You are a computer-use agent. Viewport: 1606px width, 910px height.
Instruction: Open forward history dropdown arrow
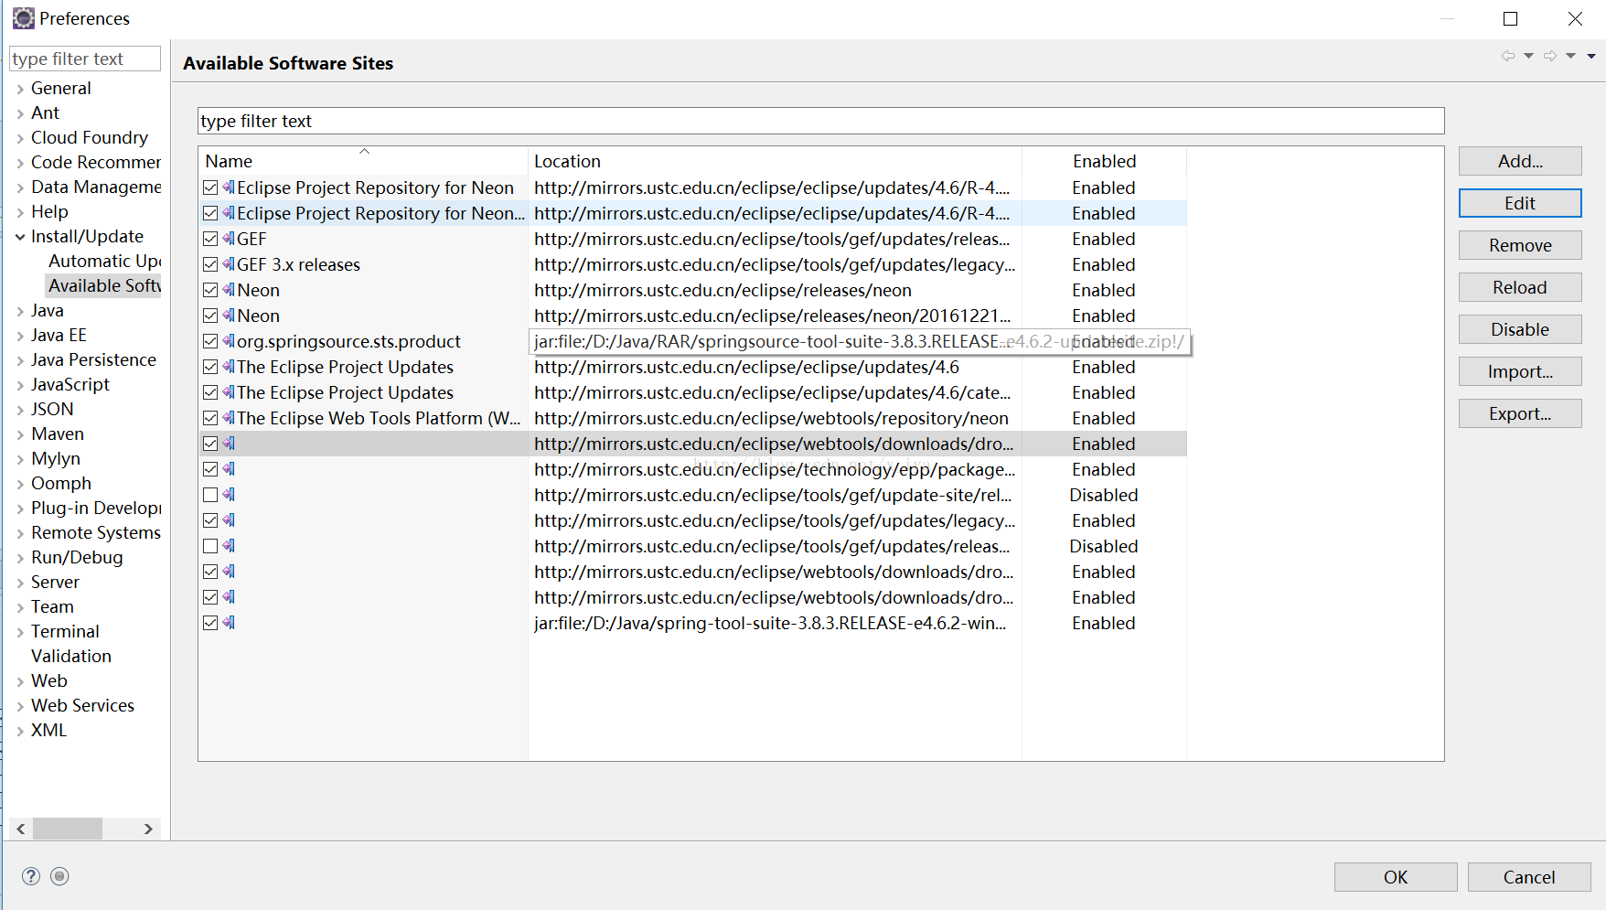(x=1570, y=56)
